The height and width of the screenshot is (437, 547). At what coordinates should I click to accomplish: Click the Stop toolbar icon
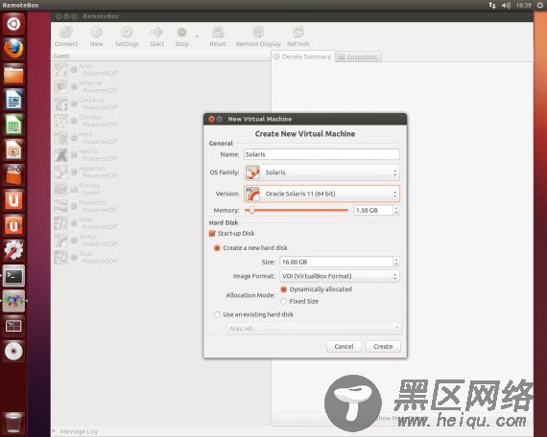coord(181,36)
